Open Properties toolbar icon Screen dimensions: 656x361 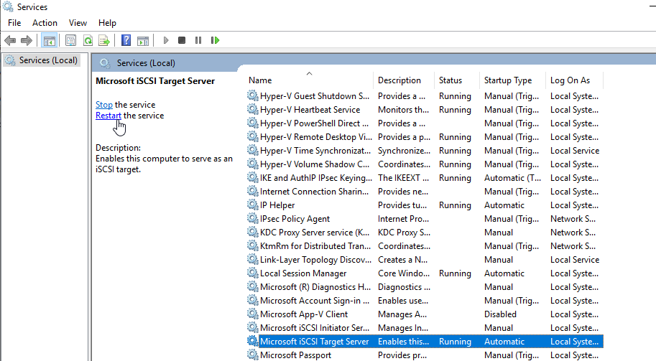coord(70,40)
